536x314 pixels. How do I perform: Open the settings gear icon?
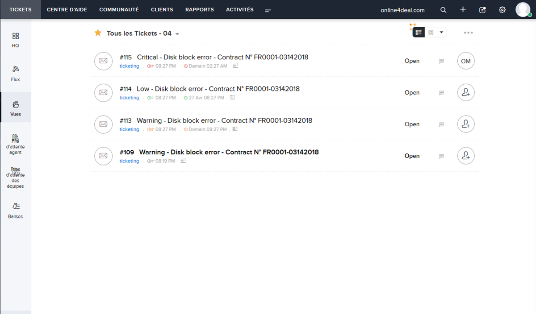tap(502, 10)
